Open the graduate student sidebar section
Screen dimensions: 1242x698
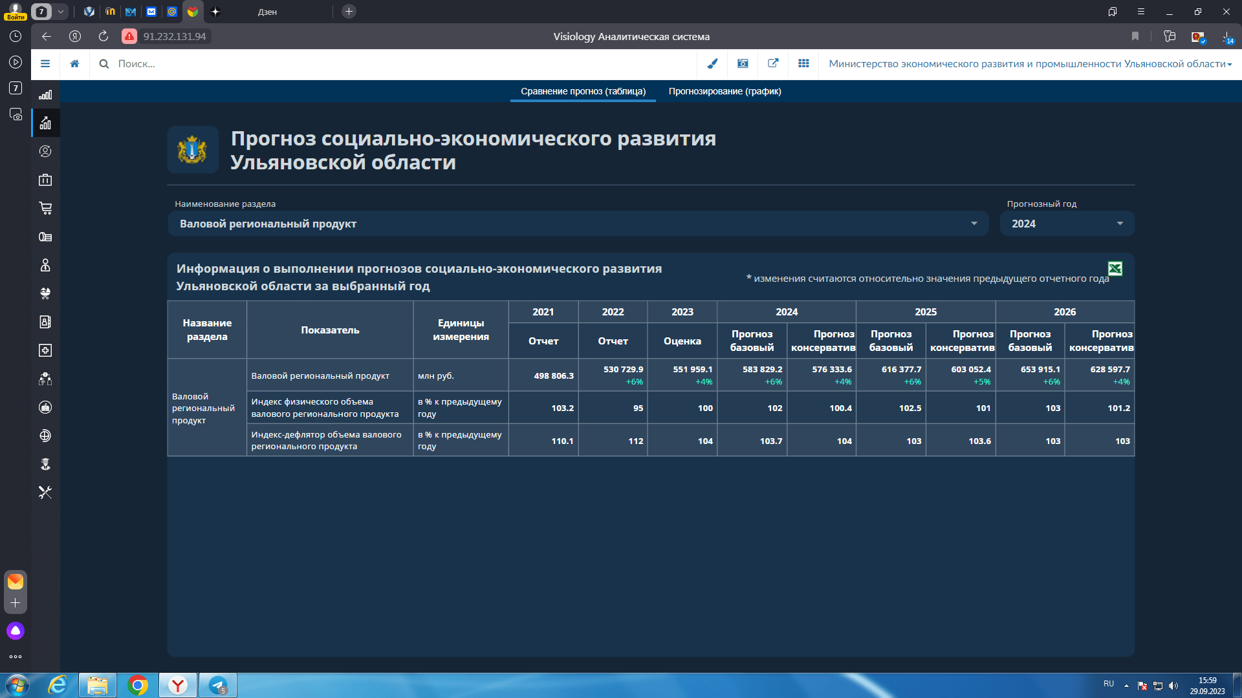coord(45,464)
